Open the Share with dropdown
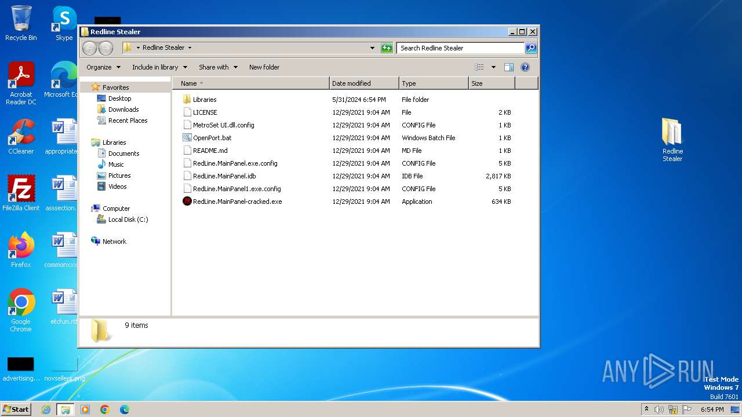This screenshot has width=742, height=417. coord(218,67)
